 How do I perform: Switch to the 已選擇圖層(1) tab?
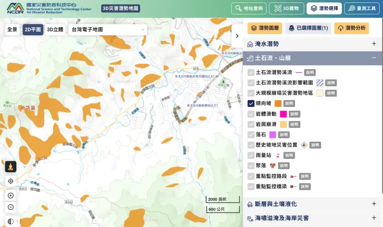[x=308, y=28]
